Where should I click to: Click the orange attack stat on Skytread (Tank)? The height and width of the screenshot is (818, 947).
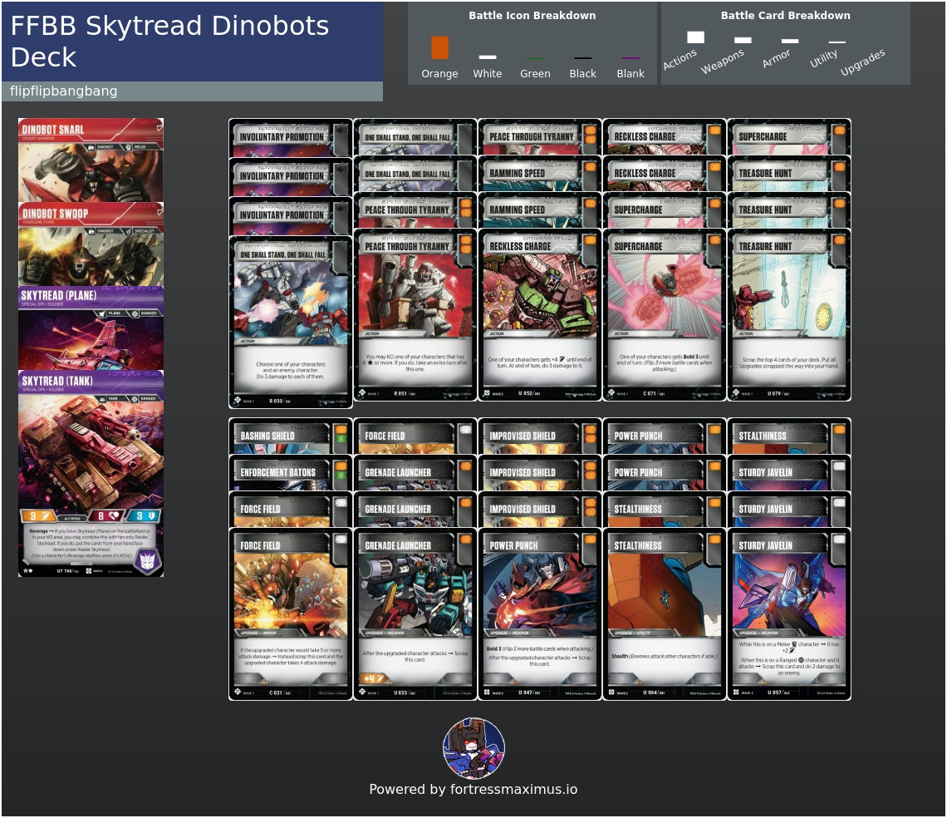tap(38, 515)
